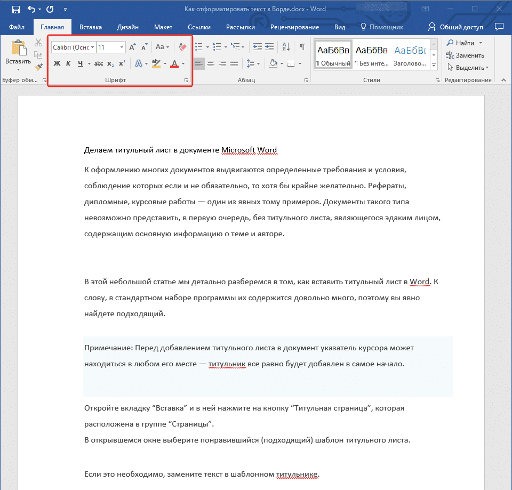Open the Рецензирование tab
The width and height of the screenshot is (512, 490).
click(295, 27)
